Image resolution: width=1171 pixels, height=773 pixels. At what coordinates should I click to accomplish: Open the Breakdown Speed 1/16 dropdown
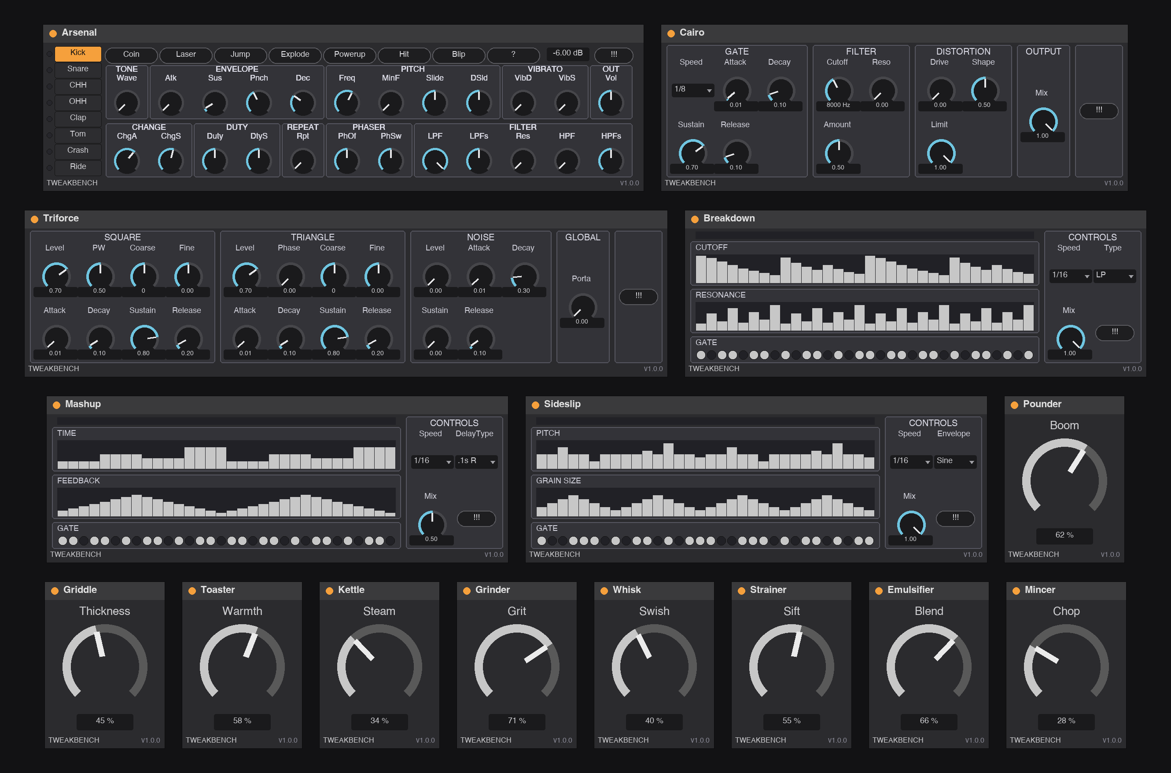click(1071, 275)
